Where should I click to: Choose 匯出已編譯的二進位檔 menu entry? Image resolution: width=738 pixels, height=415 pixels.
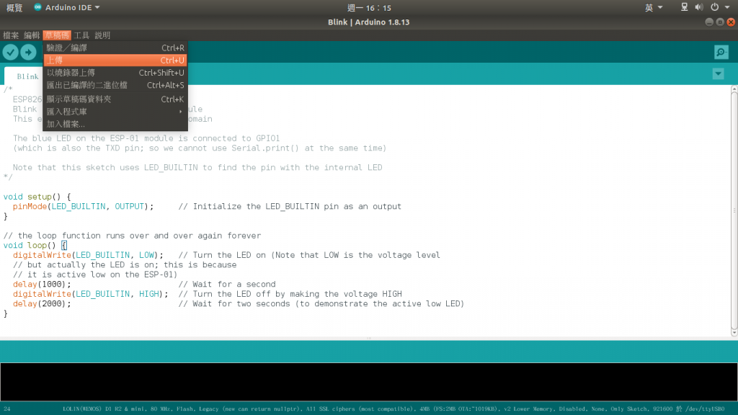pos(115,85)
